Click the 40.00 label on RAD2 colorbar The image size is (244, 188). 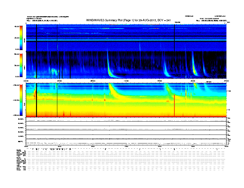click(x=17, y=26)
